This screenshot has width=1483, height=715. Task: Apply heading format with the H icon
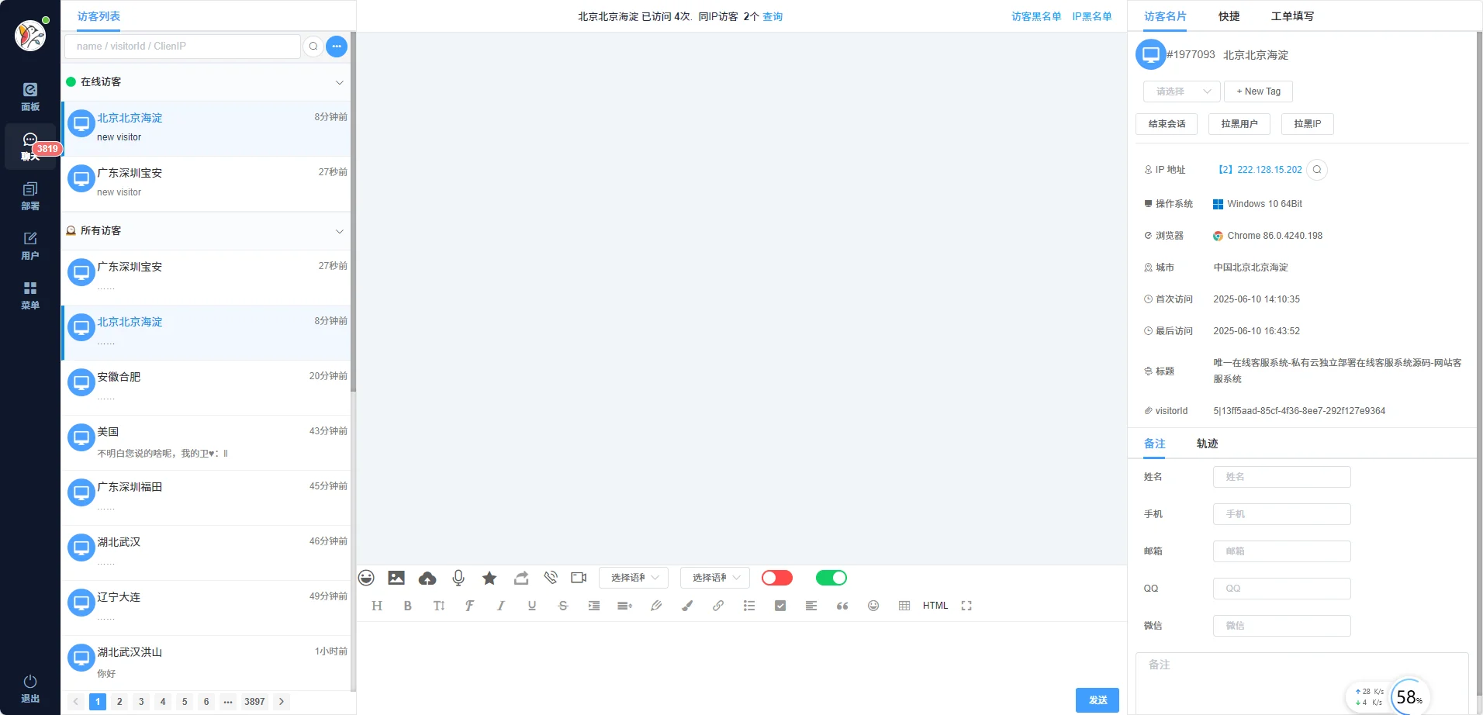377,606
